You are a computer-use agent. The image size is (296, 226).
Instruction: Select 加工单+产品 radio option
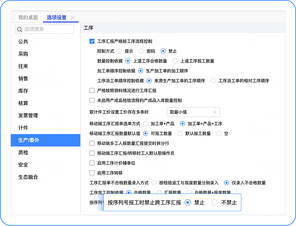point(145,124)
